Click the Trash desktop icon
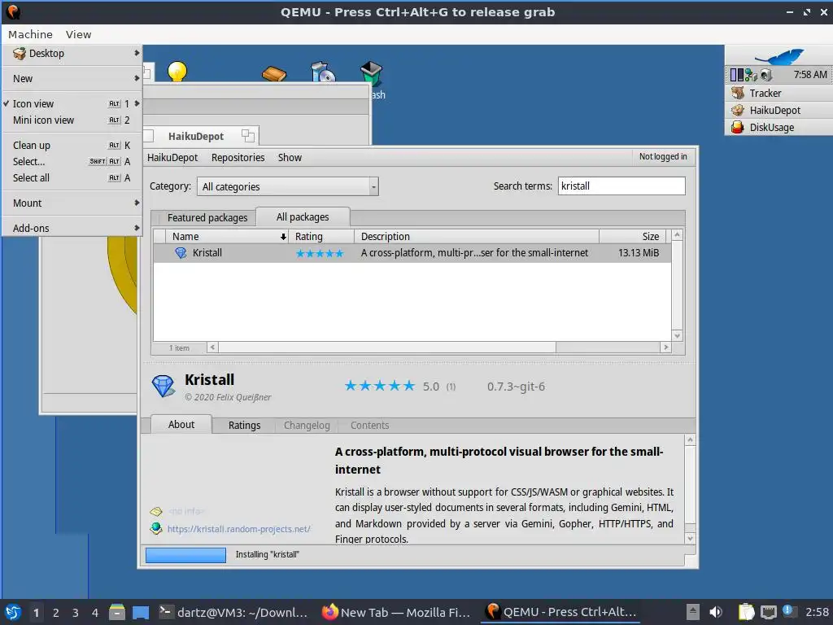The image size is (833, 625). pos(371,73)
